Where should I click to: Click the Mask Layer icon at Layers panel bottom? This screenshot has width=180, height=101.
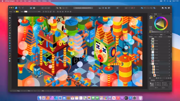coord(157,78)
